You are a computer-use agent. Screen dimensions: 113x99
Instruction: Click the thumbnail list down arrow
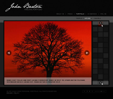point(100,83)
